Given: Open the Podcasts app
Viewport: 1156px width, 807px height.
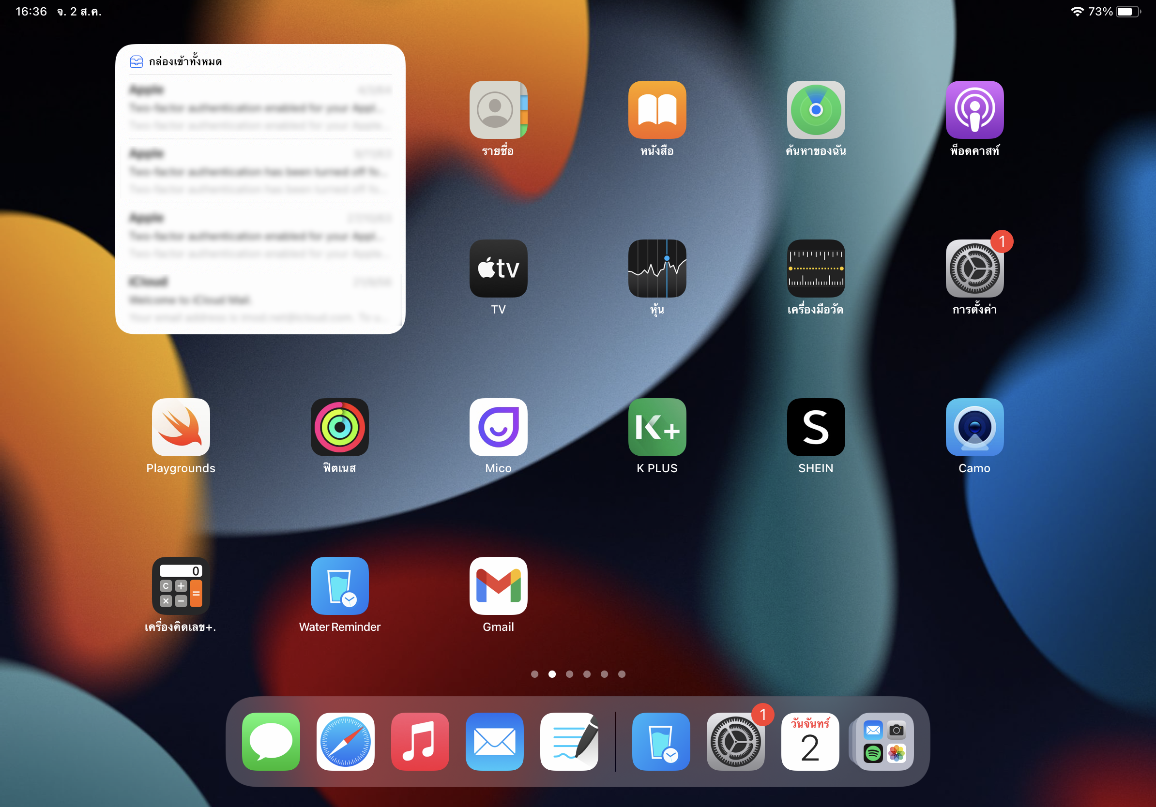Looking at the screenshot, I should pos(974,110).
